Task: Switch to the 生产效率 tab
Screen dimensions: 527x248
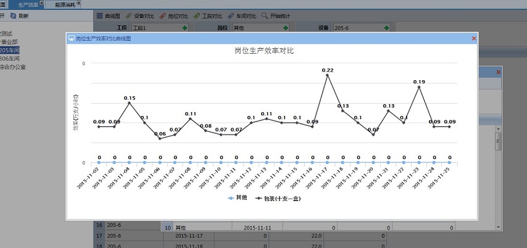Action: coord(28,4)
